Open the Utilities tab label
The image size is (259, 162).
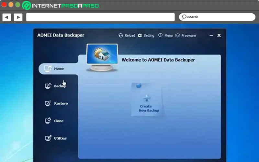pos(60,138)
